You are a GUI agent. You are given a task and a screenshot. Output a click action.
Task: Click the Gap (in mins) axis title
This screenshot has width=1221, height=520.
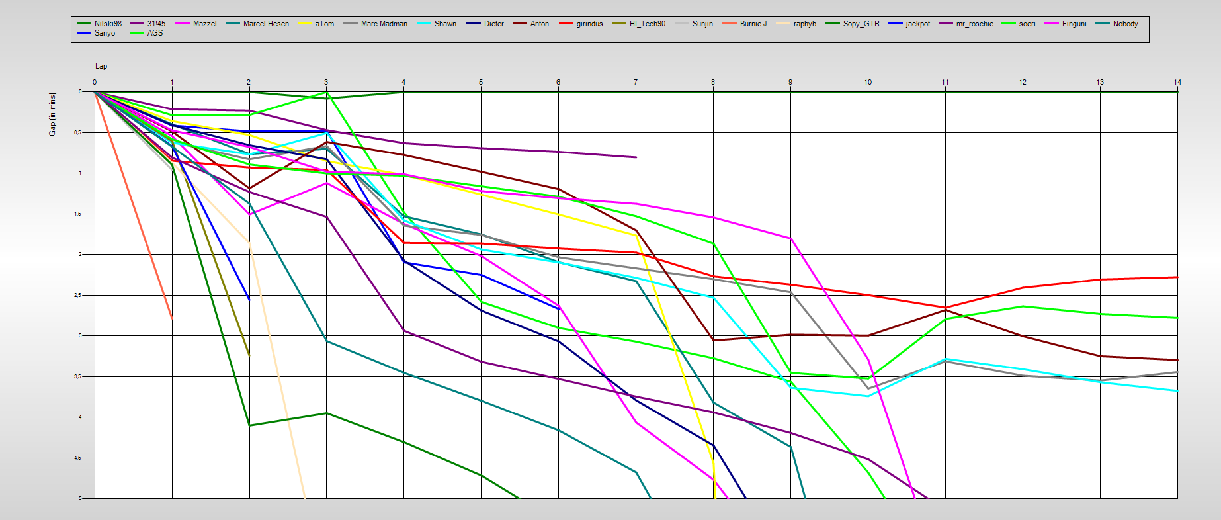coord(52,114)
